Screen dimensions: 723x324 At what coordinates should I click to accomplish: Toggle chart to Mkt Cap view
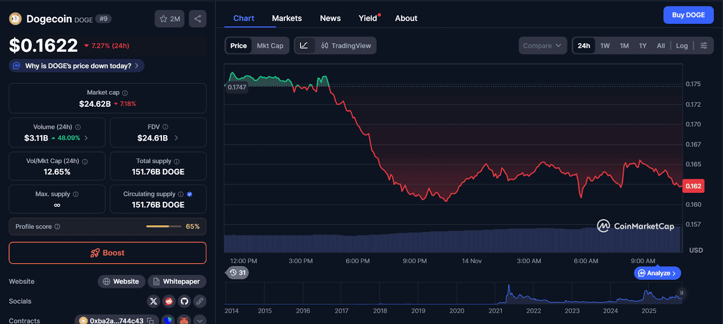click(x=270, y=46)
